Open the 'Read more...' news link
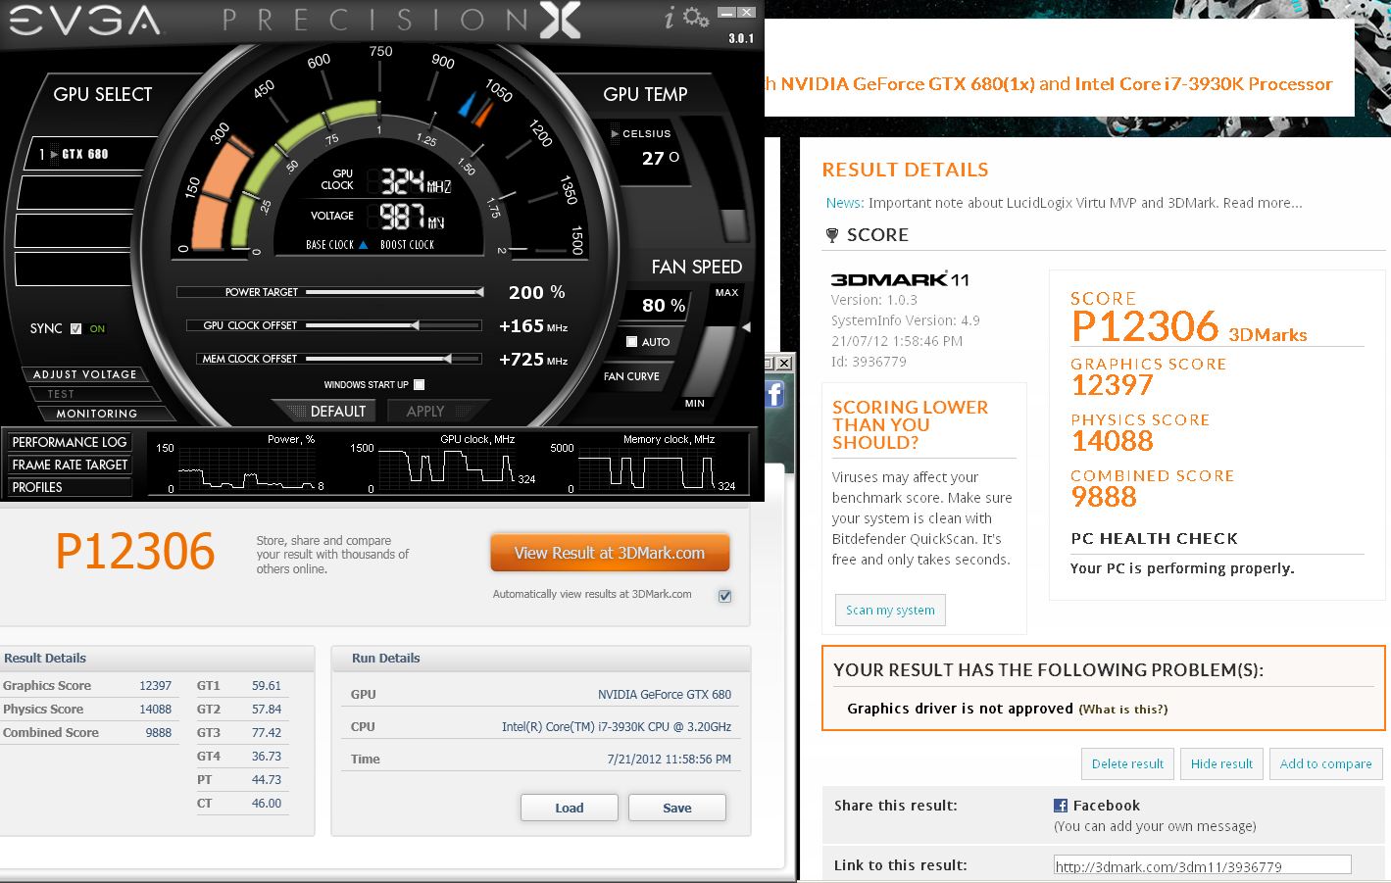 (1263, 203)
